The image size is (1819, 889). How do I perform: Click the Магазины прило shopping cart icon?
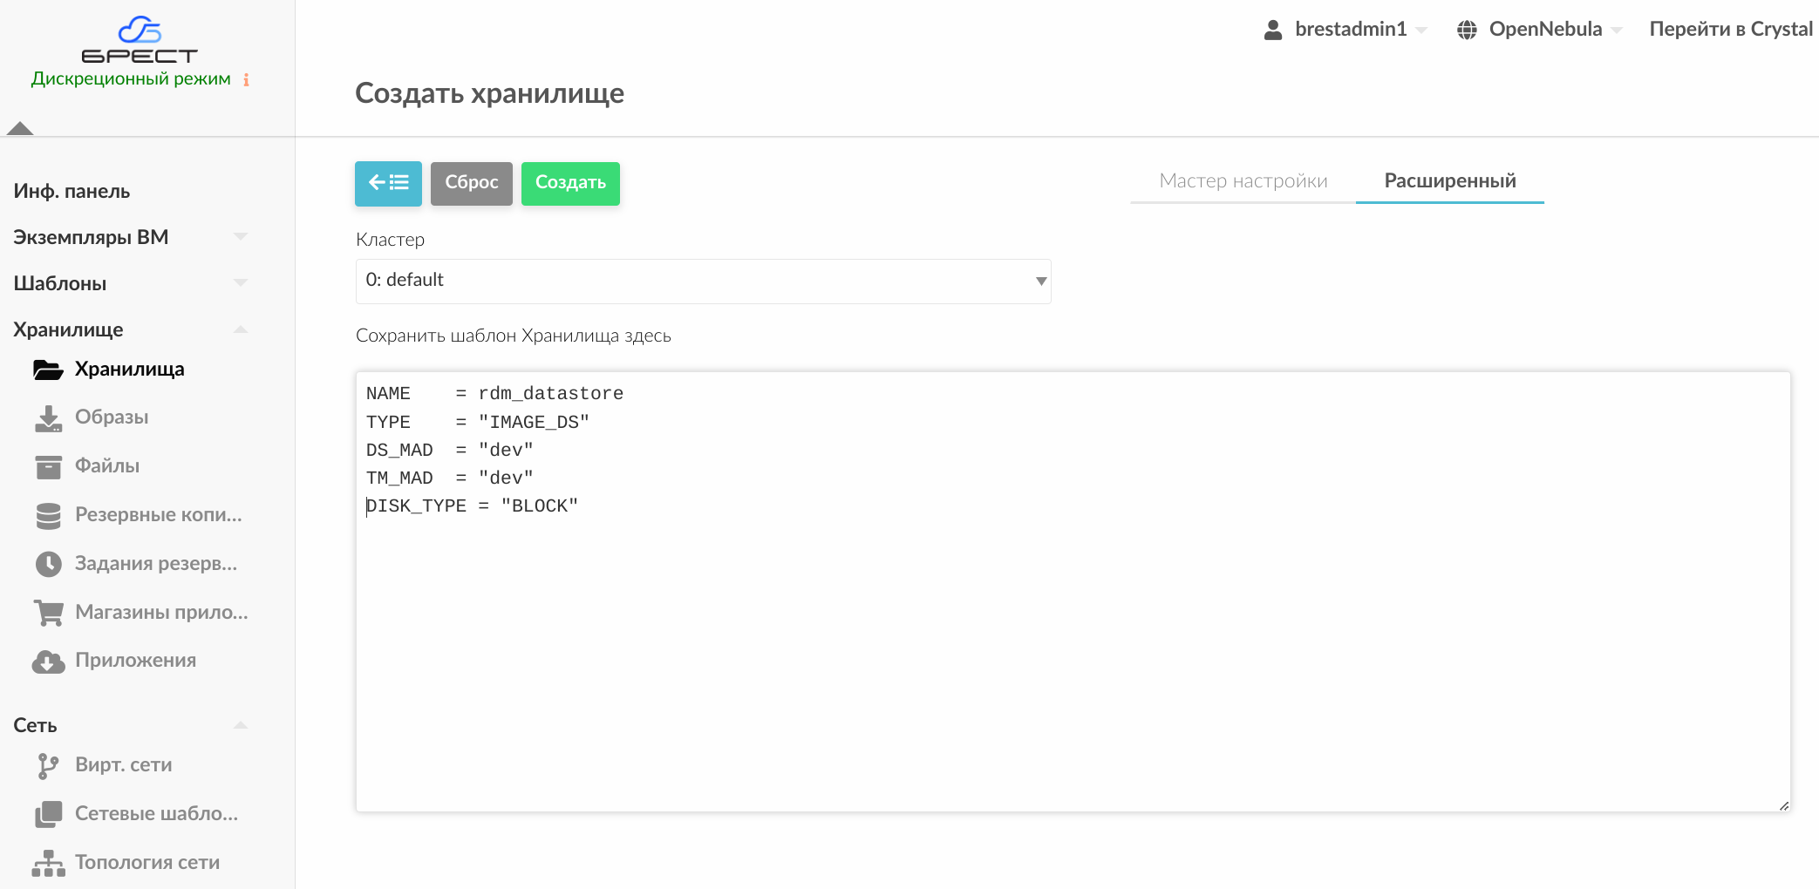(48, 613)
